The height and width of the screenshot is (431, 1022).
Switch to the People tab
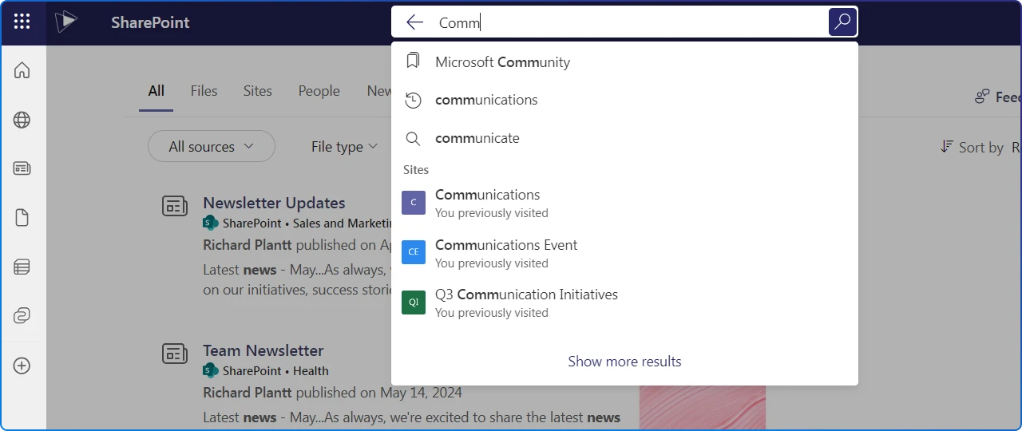[x=319, y=91]
